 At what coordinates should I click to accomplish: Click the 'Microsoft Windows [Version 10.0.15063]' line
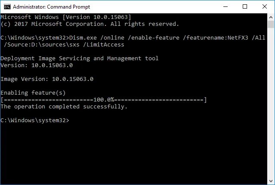[x=66, y=17]
